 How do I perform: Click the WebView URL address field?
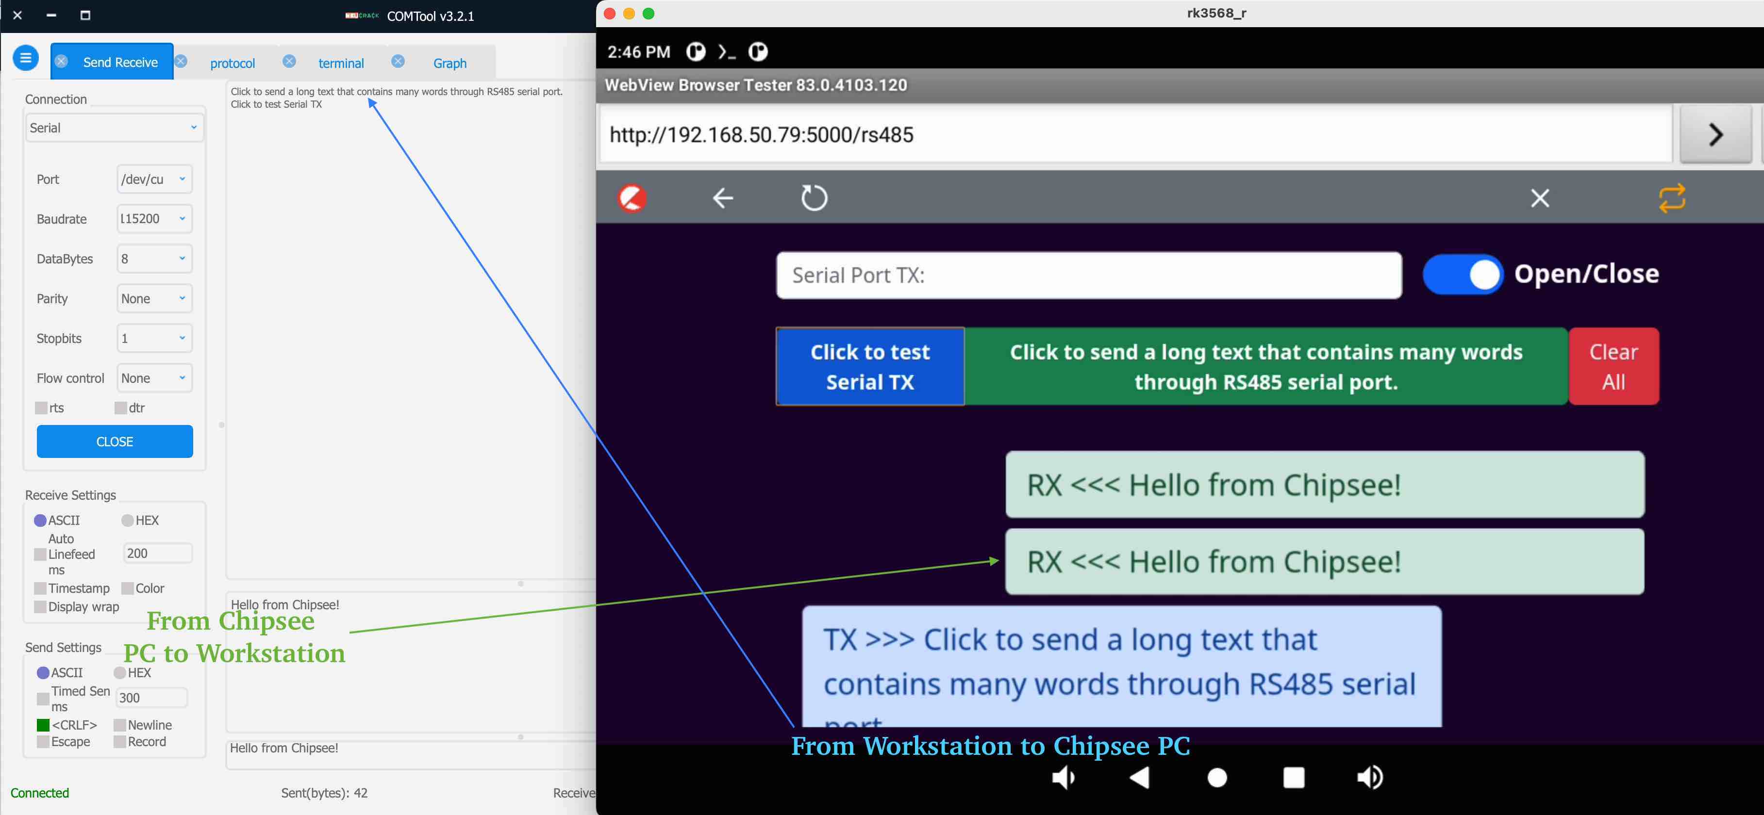tap(1135, 134)
